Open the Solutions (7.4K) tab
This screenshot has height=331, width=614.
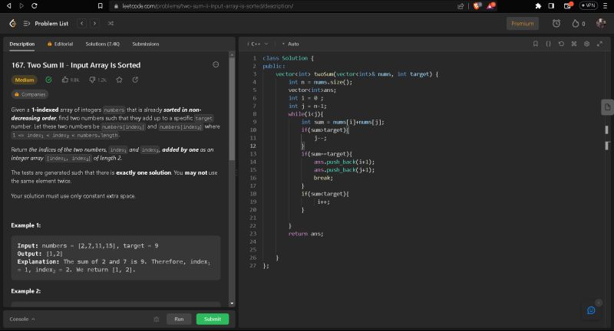pyautogui.click(x=103, y=44)
